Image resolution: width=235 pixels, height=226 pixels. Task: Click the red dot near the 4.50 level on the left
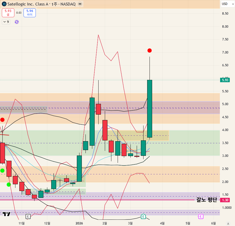coord(2,120)
